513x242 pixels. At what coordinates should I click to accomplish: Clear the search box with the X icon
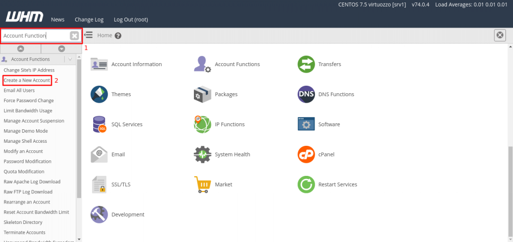click(75, 36)
